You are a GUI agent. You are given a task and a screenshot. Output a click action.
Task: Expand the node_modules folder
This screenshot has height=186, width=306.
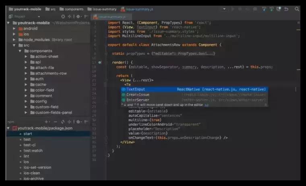[x=14, y=39]
